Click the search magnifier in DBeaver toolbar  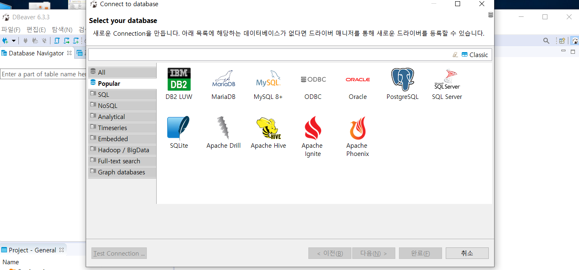tap(546, 41)
